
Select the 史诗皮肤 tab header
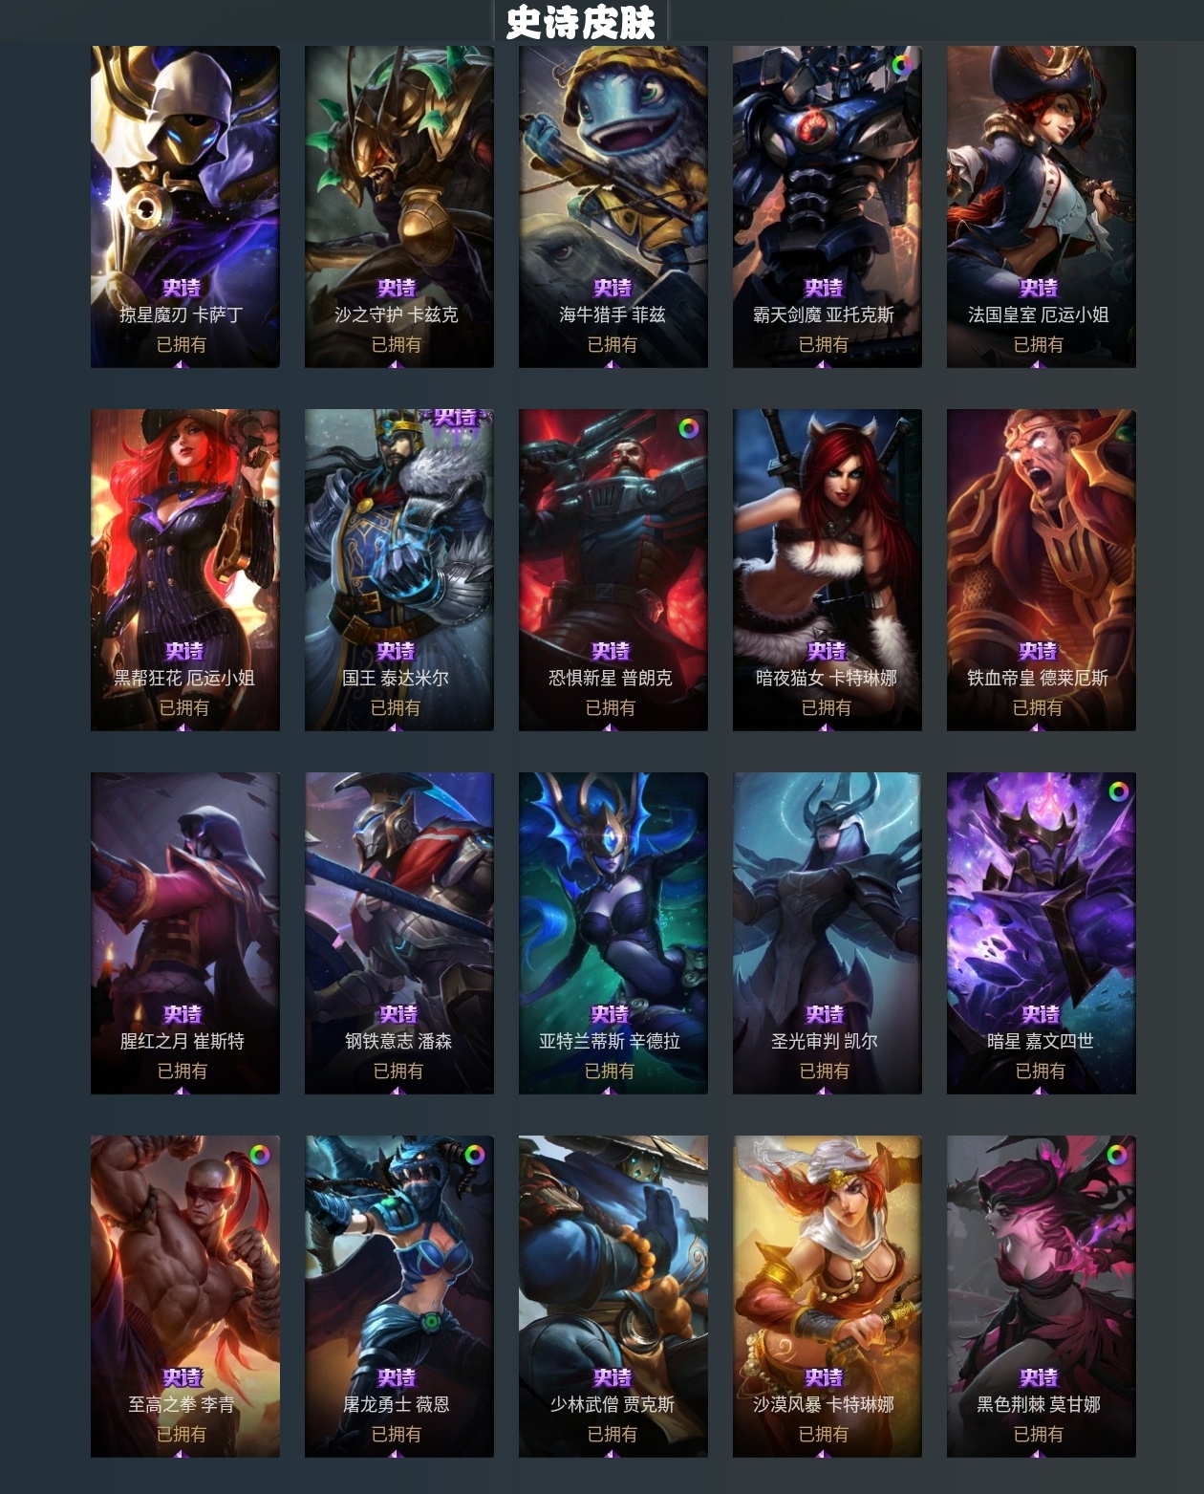coord(581,22)
